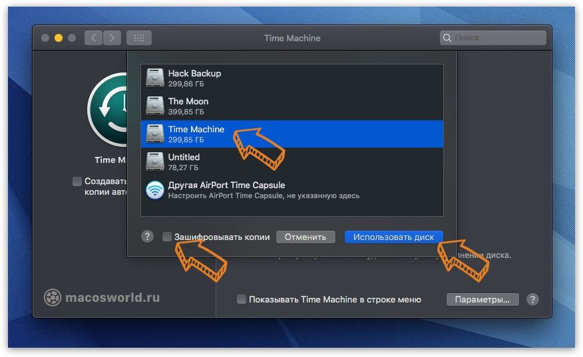The image size is (583, 357).
Task: Select the Time Machine disk row
Action: point(292,134)
